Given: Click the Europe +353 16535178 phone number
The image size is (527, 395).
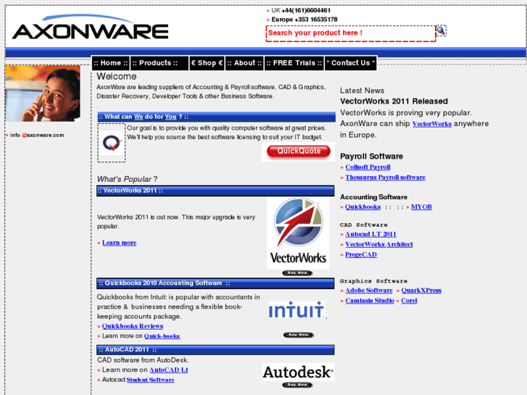Looking at the screenshot, I should [304, 20].
